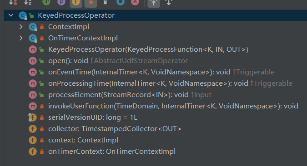The width and height of the screenshot is (307, 166).
Task: Toggle Show Inherited members icon
Action: [x=46, y=2]
